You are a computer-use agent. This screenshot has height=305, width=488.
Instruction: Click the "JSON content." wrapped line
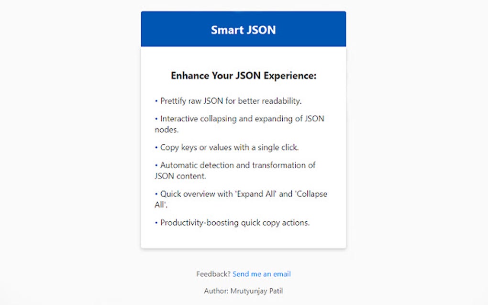pos(180,176)
